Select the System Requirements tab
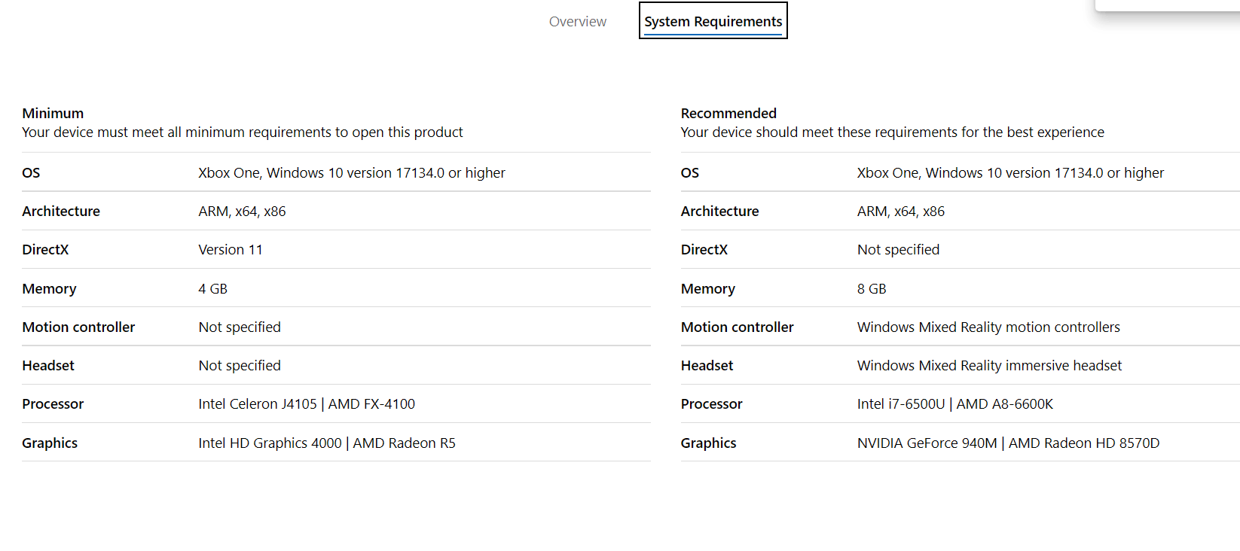 pos(713,21)
